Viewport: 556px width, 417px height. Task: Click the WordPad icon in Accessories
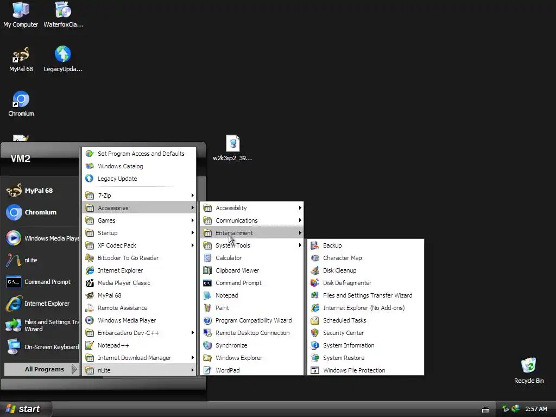(207, 370)
